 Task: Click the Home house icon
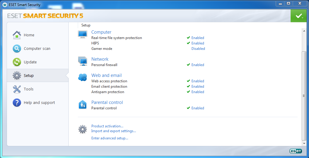[17, 35]
